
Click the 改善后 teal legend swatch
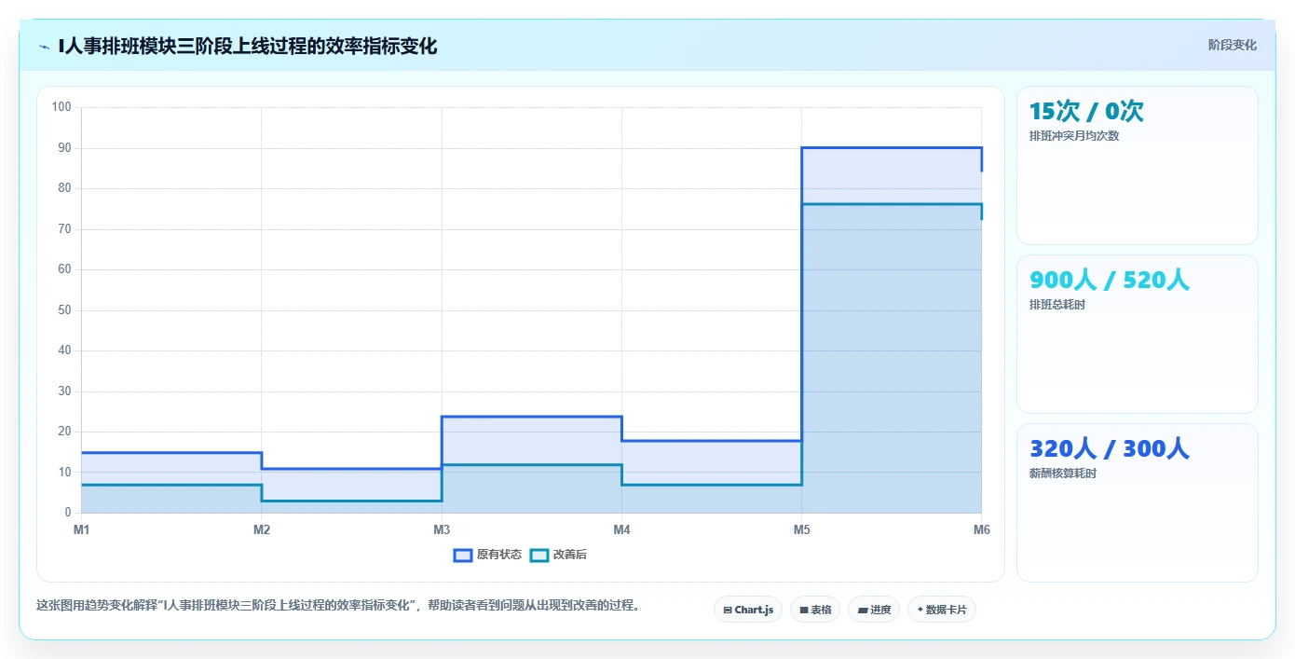538,555
